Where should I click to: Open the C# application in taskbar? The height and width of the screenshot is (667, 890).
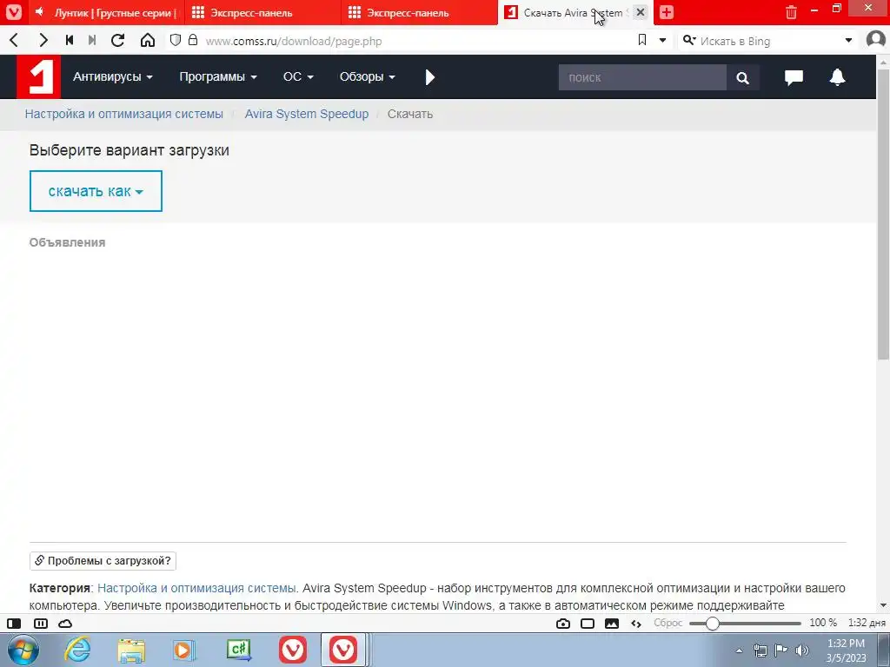[x=238, y=650]
